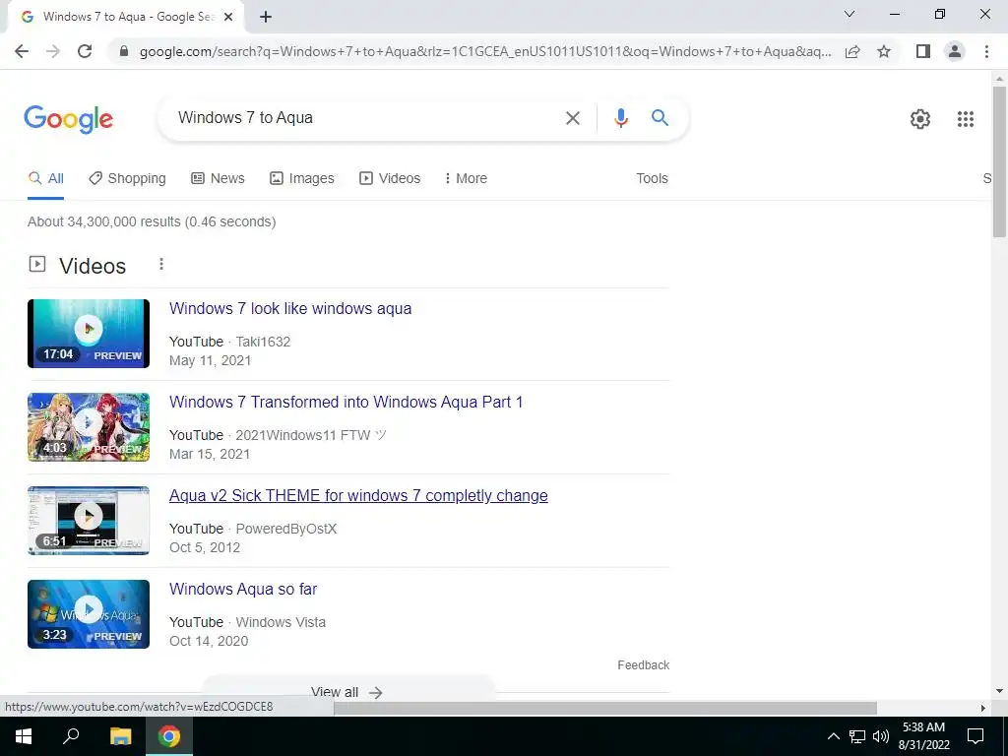The height and width of the screenshot is (756, 1008).
Task: Open Google quick settings gear
Action: click(920, 119)
